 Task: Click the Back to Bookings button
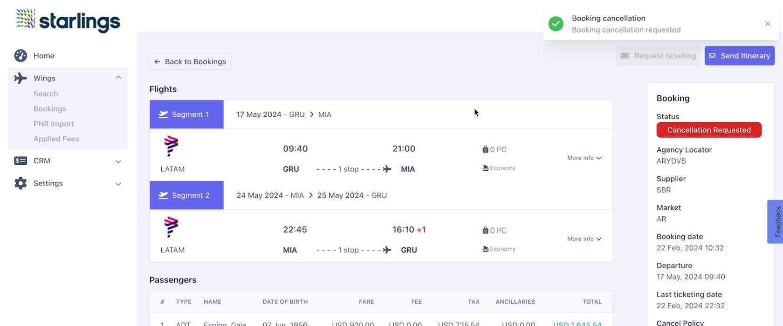(x=190, y=62)
